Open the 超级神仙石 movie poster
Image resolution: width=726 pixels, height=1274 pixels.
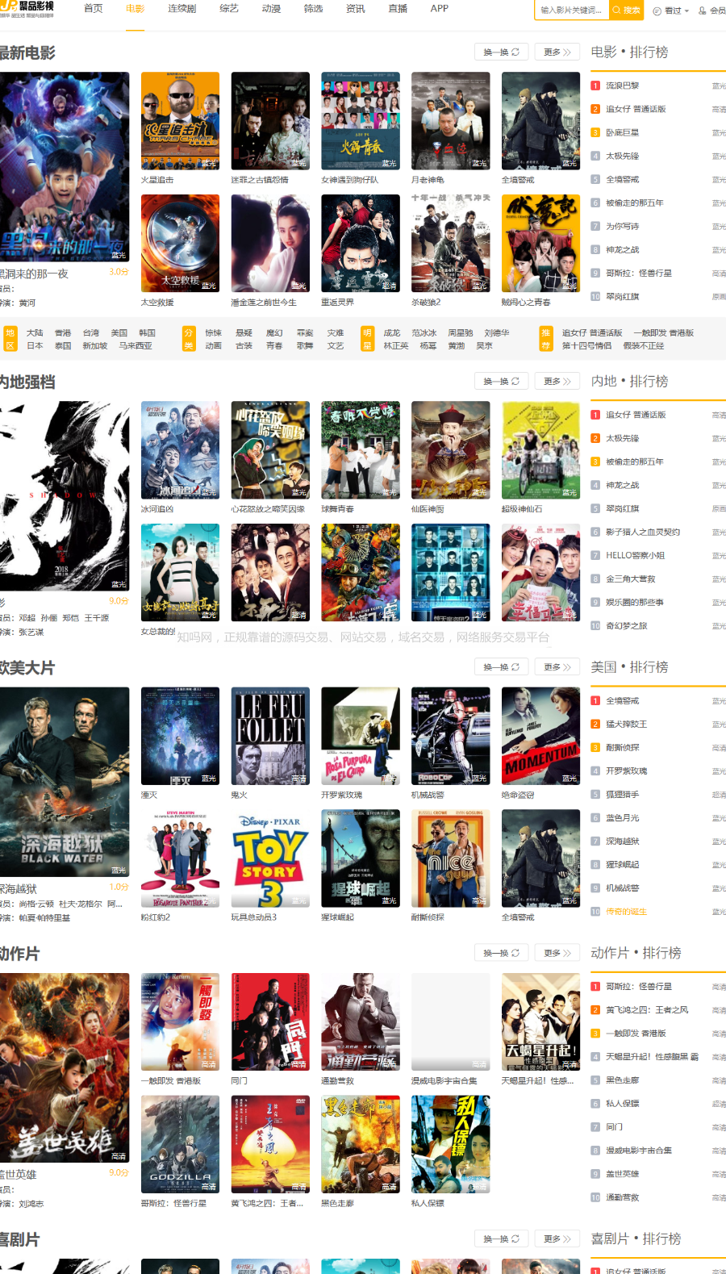click(540, 450)
